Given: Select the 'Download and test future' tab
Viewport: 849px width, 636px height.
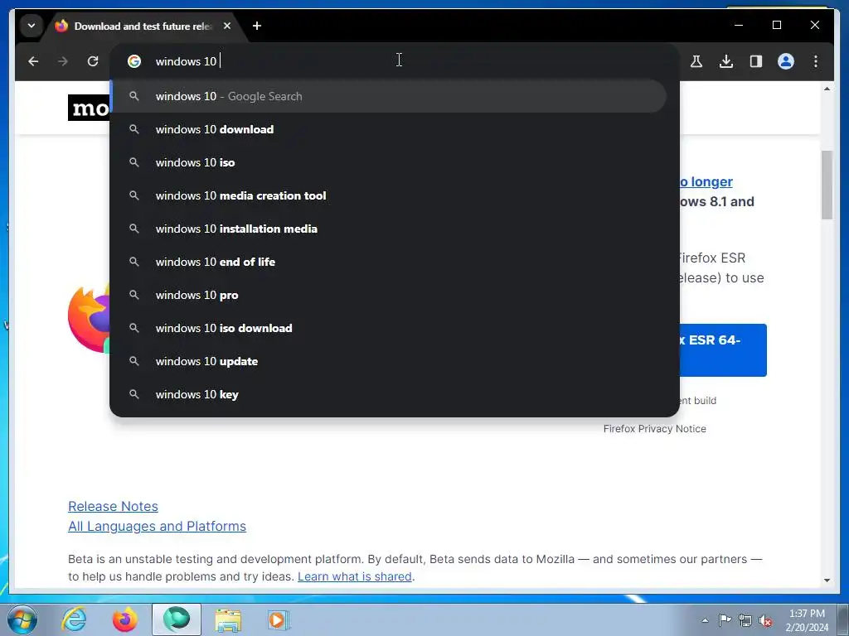Looking at the screenshot, I should (143, 26).
